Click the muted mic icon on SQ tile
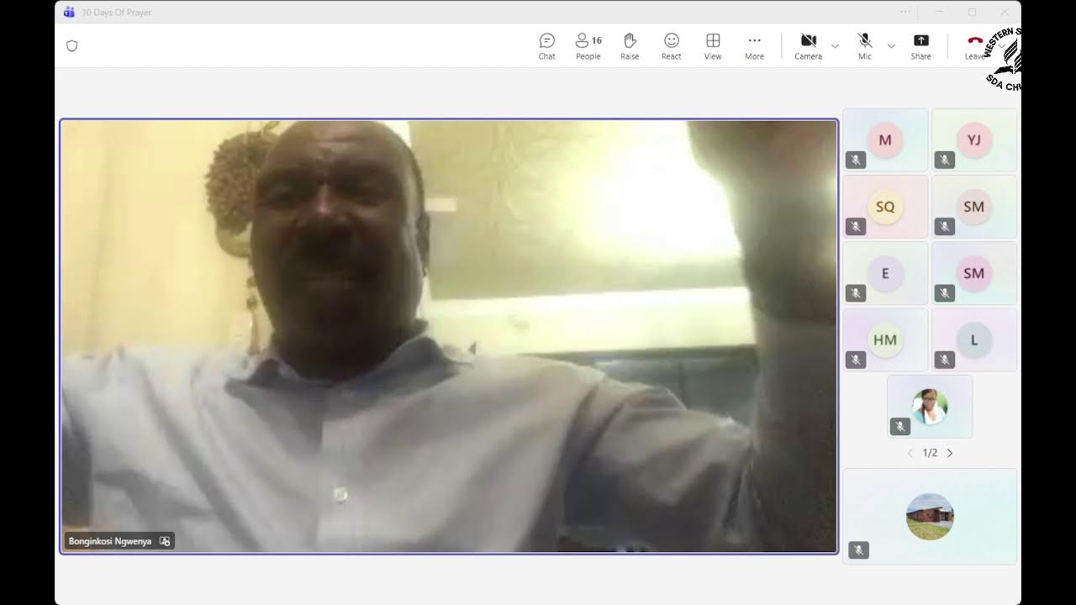This screenshot has height=605, width=1076. pos(856,226)
